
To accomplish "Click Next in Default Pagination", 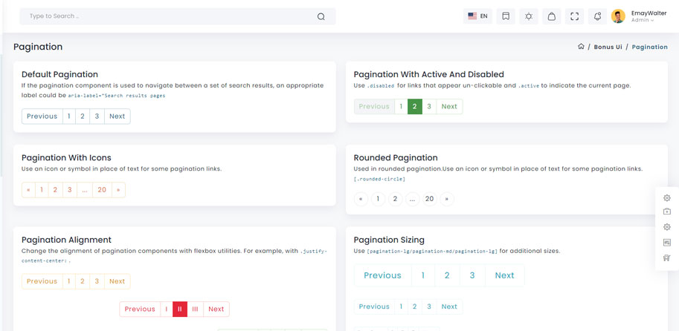I will [x=117, y=117].
